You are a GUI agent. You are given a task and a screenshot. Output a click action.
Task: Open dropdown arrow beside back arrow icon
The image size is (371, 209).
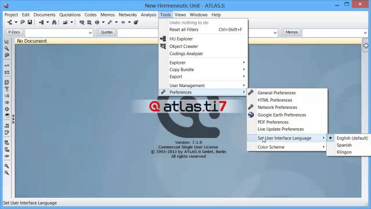click(x=129, y=22)
